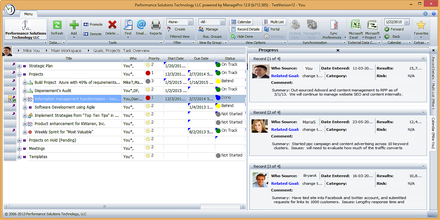The width and height of the screenshot is (440, 220).
Task: Click yellow Behind status dot for Build Project
Action: click(x=218, y=81)
